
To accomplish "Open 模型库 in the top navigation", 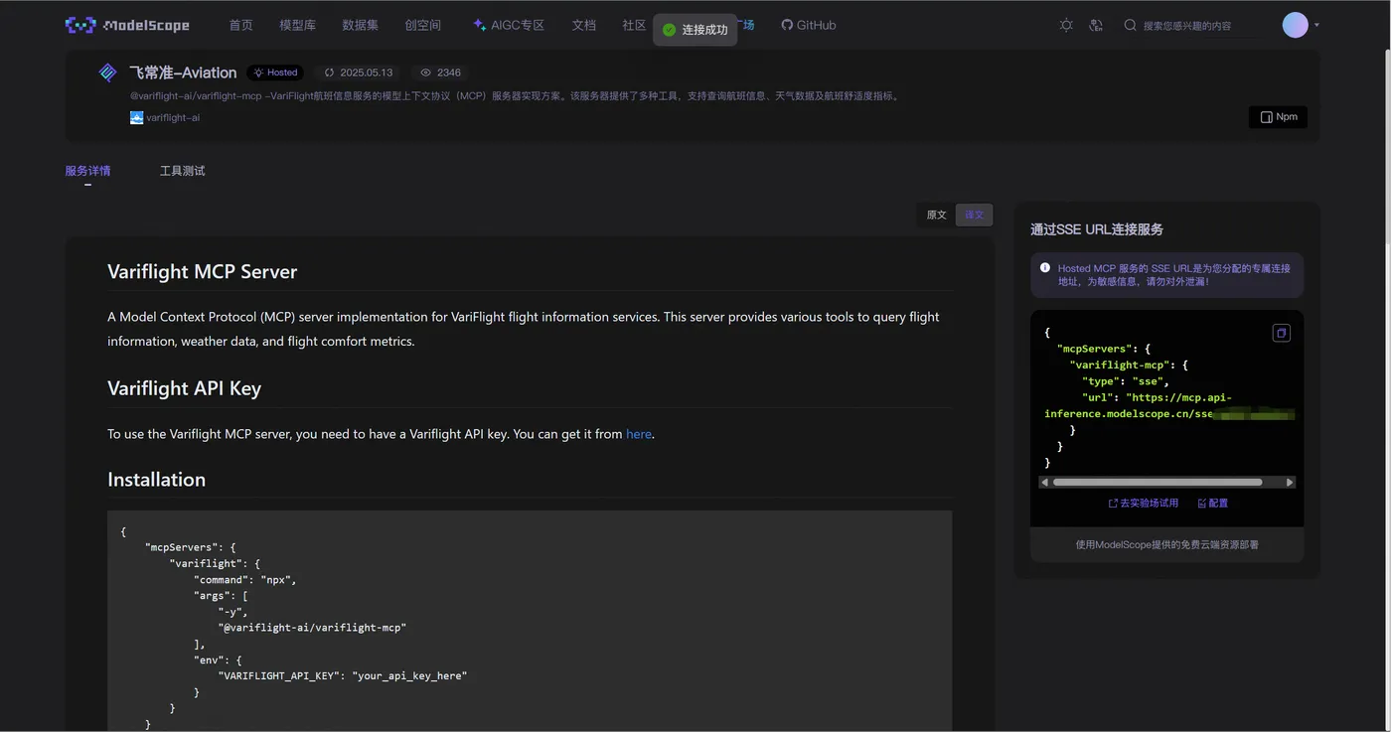I will (297, 25).
